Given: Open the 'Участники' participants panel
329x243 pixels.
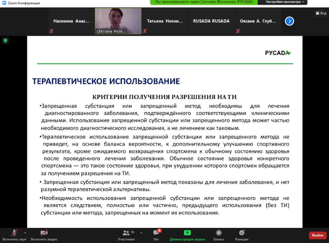Looking at the screenshot, I should tap(126, 235).
